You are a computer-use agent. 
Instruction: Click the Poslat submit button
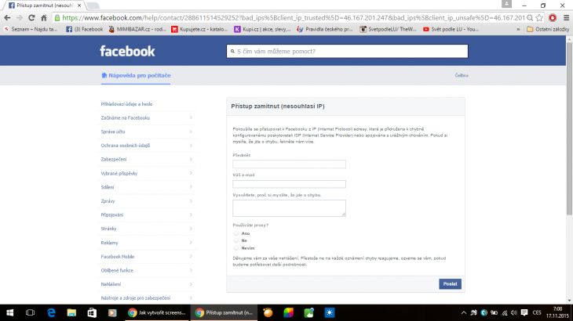point(450,284)
